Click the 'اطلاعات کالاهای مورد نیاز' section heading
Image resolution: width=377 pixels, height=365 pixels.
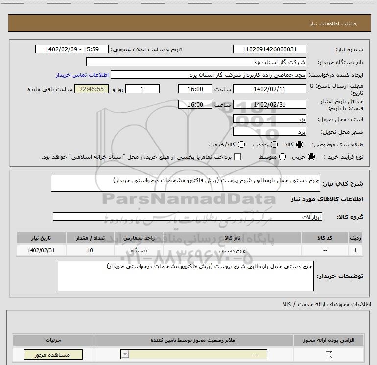tap(327, 199)
